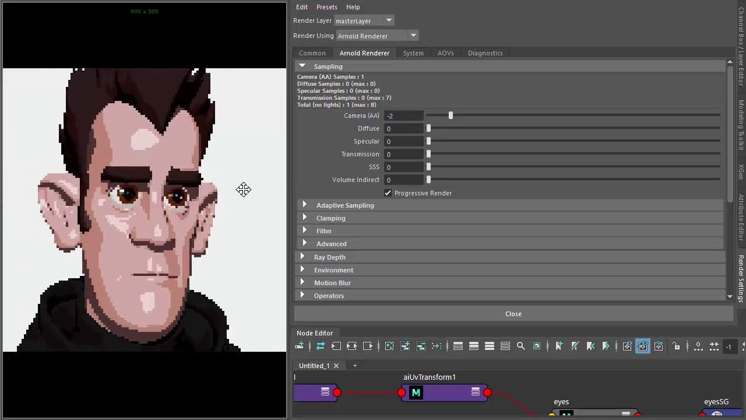Click the create bookmark icon with plus
Image resolution: width=746 pixels, height=420 pixels.
pyautogui.click(x=559, y=346)
